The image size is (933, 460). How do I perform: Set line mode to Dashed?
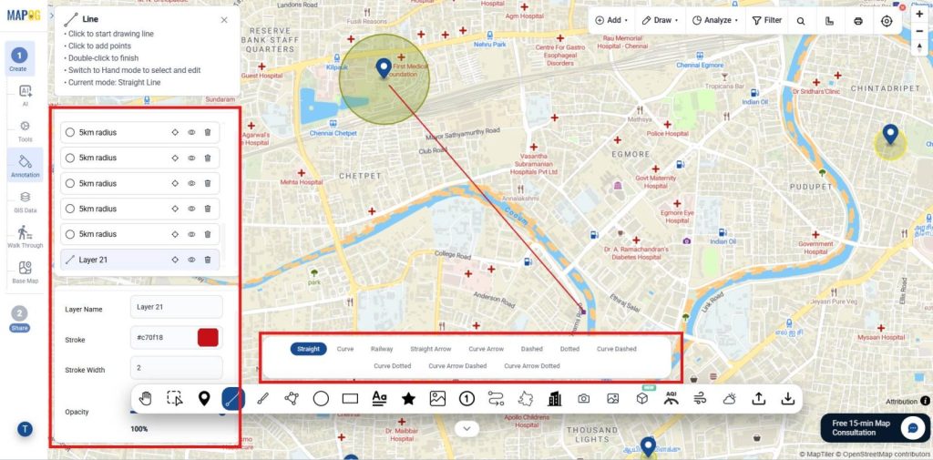coord(532,349)
